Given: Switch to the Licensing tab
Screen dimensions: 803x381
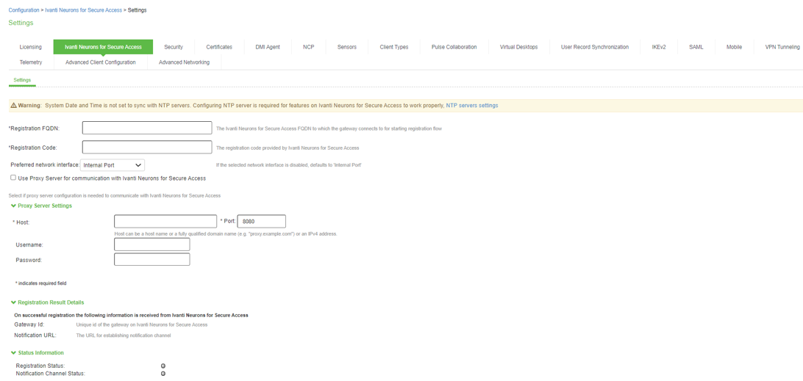Looking at the screenshot, I should (30, 47).
